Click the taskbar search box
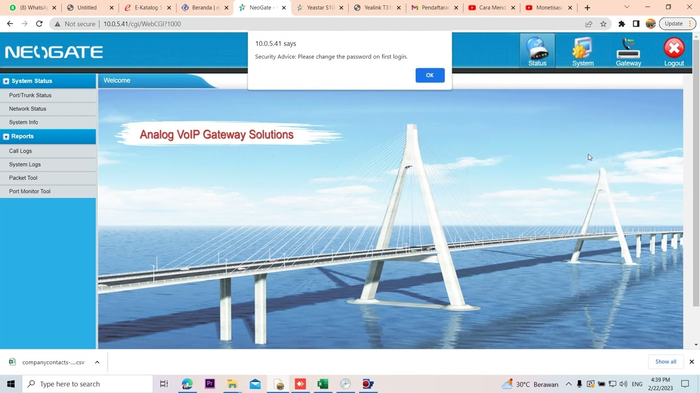The height and width of the screenshot is (393, 700). point(87,384)
